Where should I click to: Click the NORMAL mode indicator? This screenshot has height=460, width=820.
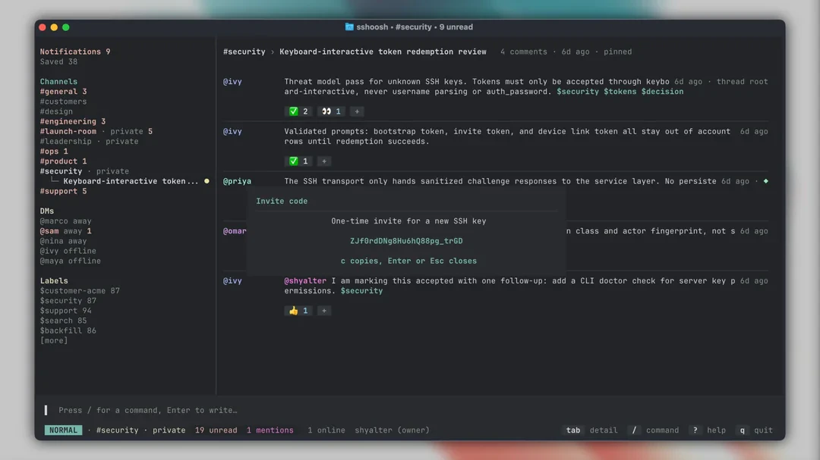pos(63,430)
